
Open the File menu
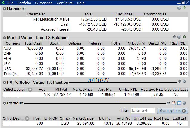10,3
